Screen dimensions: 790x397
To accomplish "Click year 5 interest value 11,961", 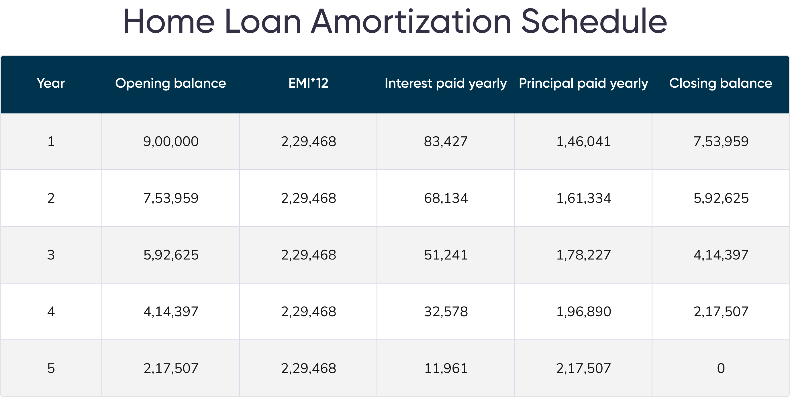I will coord(446,368).
